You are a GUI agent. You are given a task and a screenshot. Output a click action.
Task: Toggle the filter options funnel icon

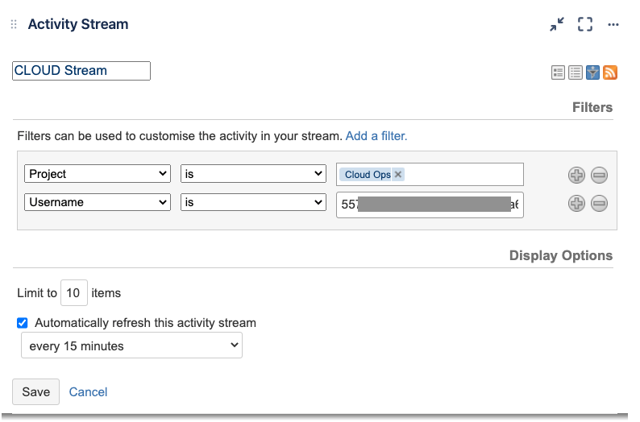coord(592,72)
